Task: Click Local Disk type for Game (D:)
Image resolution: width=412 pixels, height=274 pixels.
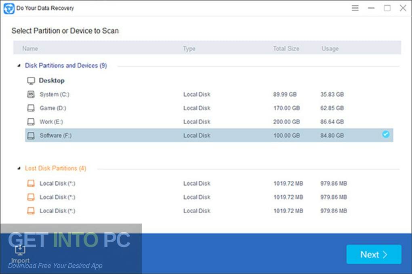Action: pyautogui.click(x=197, y=108)
